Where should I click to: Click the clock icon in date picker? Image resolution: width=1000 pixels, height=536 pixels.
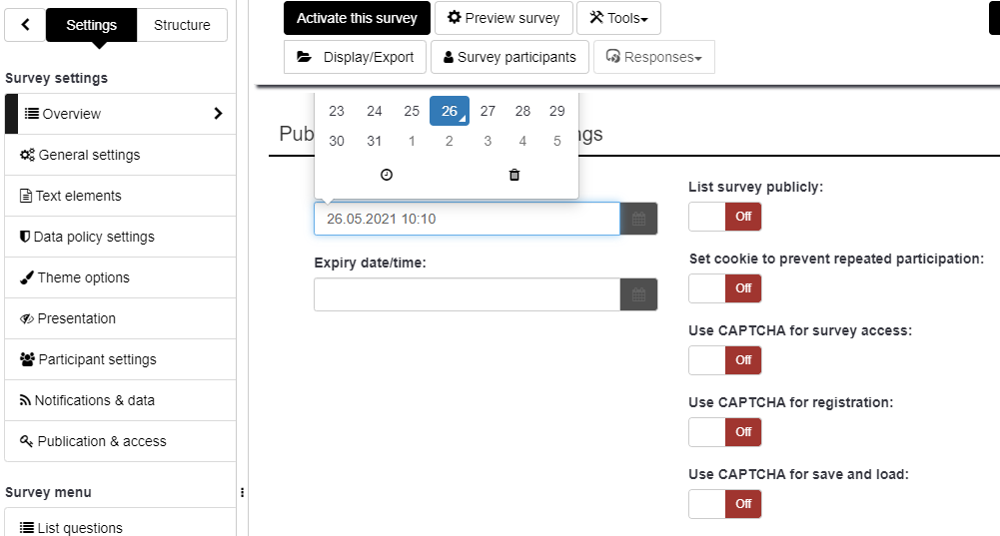tap(387, 175)
